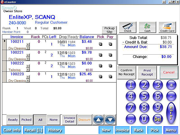Screen dimensions: 180x135
Task: Click the eCounter title bar logo
Action: [2, 2]
